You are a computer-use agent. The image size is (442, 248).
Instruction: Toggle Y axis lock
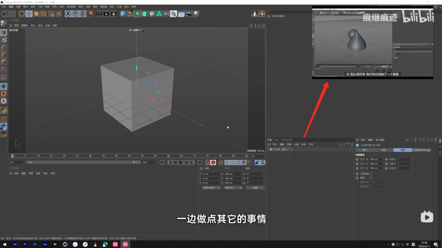[75, 13]
